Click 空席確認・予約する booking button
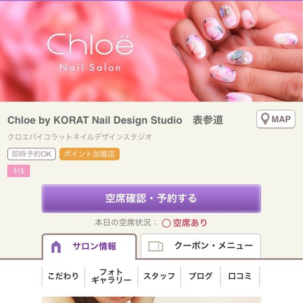The image size is (303, 303). (x=151, y=199)
